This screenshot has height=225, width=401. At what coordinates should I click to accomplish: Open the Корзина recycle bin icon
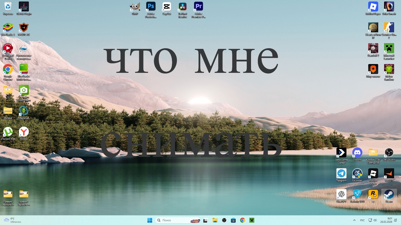point(8,8)
